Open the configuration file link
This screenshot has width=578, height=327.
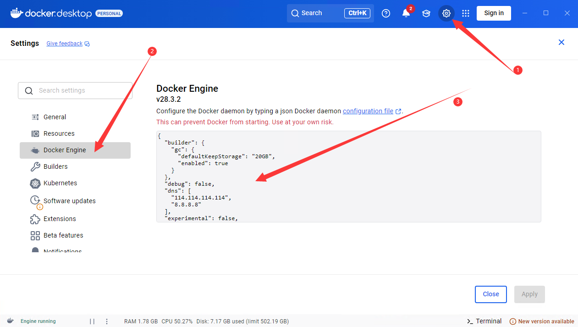click(368, 111)
